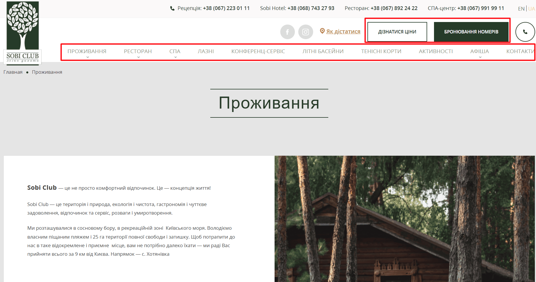Open the Літні басейни page
Screen dimensions: 536x282
click(323, 51)
